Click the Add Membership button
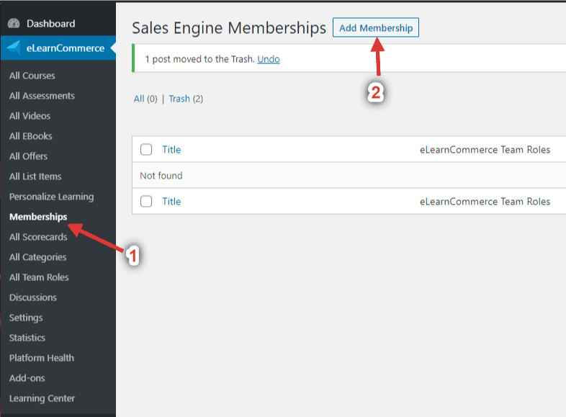This screenshot has width=566, height=417. coord(375,28)
